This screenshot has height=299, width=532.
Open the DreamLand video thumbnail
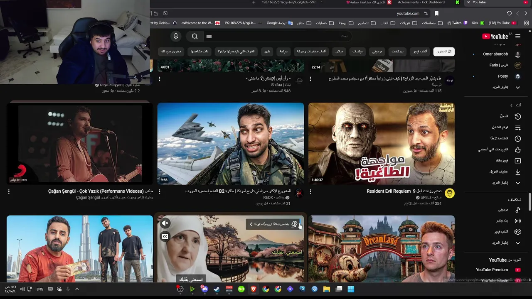coord(382,249)
